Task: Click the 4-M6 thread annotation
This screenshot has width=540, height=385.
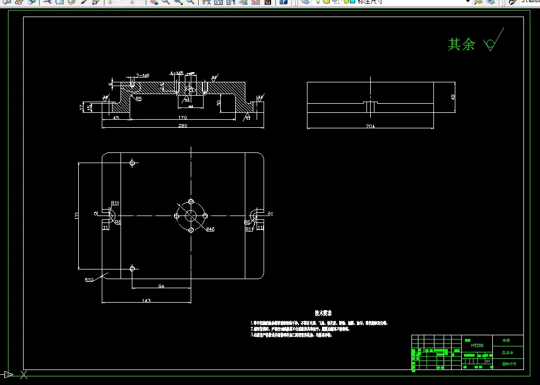Action: 177,73
